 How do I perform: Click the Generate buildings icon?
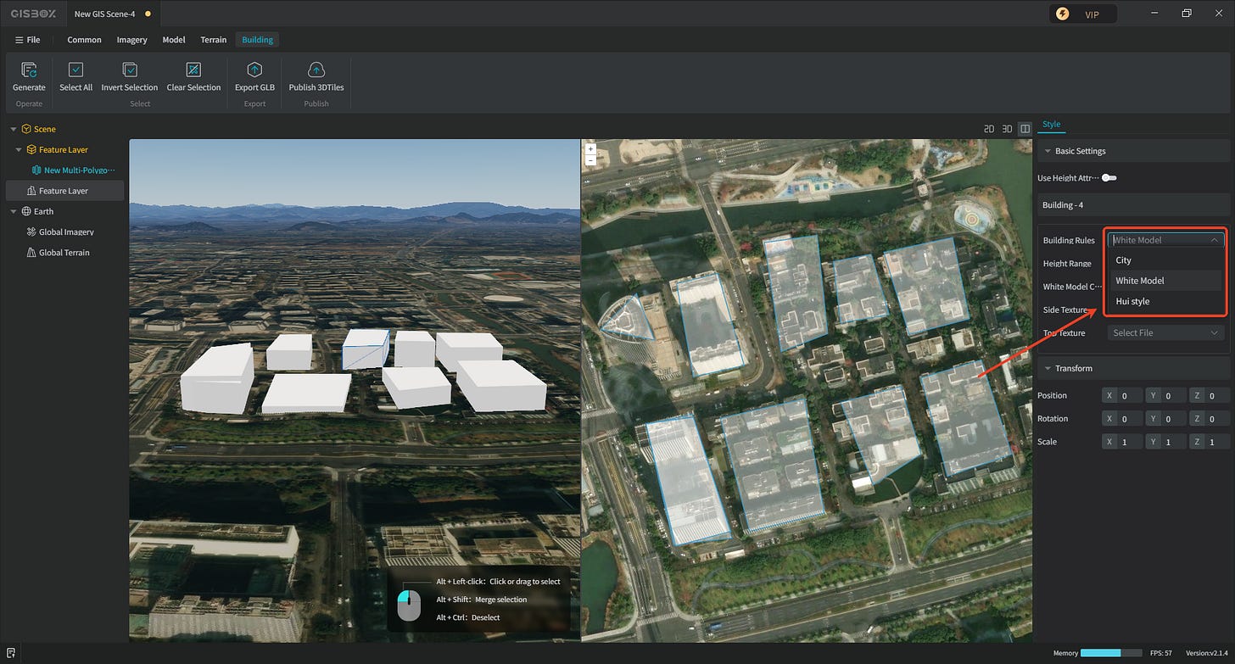(29, 70)
